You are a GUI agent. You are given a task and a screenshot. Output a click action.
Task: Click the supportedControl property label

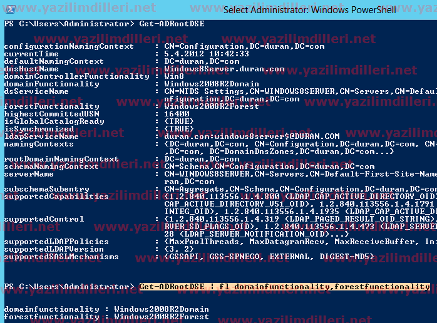click(x=43, y=219)
